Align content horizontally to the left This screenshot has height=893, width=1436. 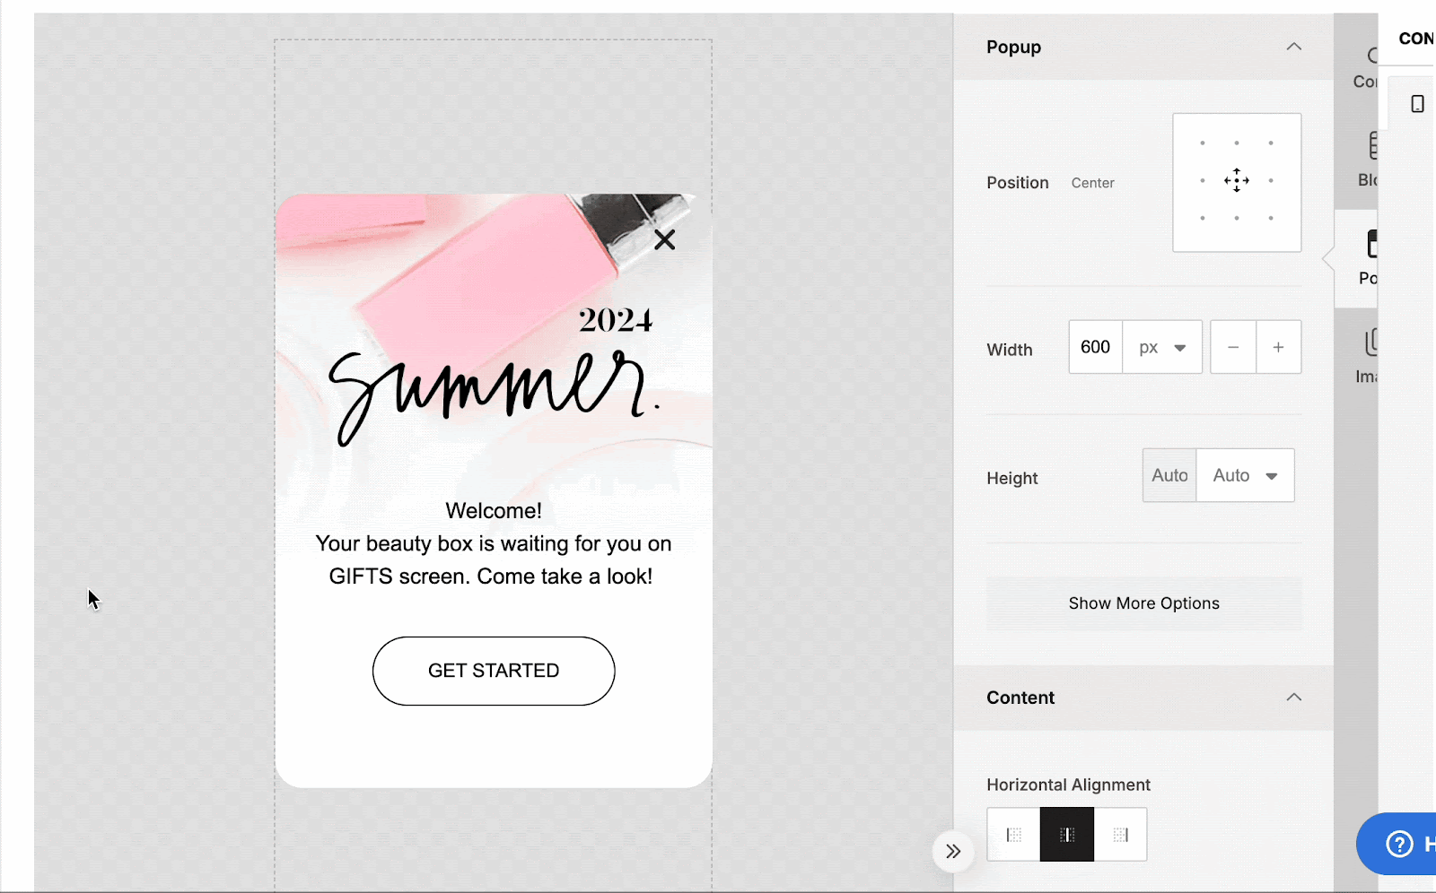pos(1014,835)
